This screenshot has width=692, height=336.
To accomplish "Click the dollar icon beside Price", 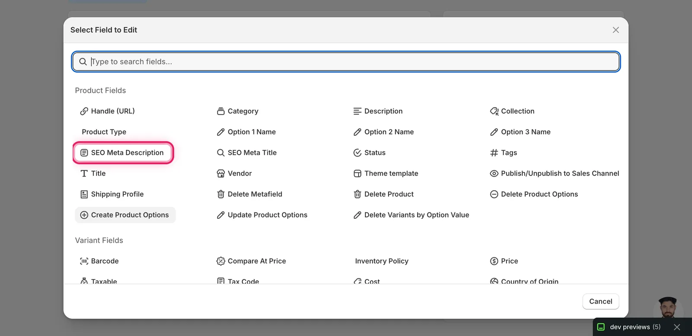I will tap(494, 261).
